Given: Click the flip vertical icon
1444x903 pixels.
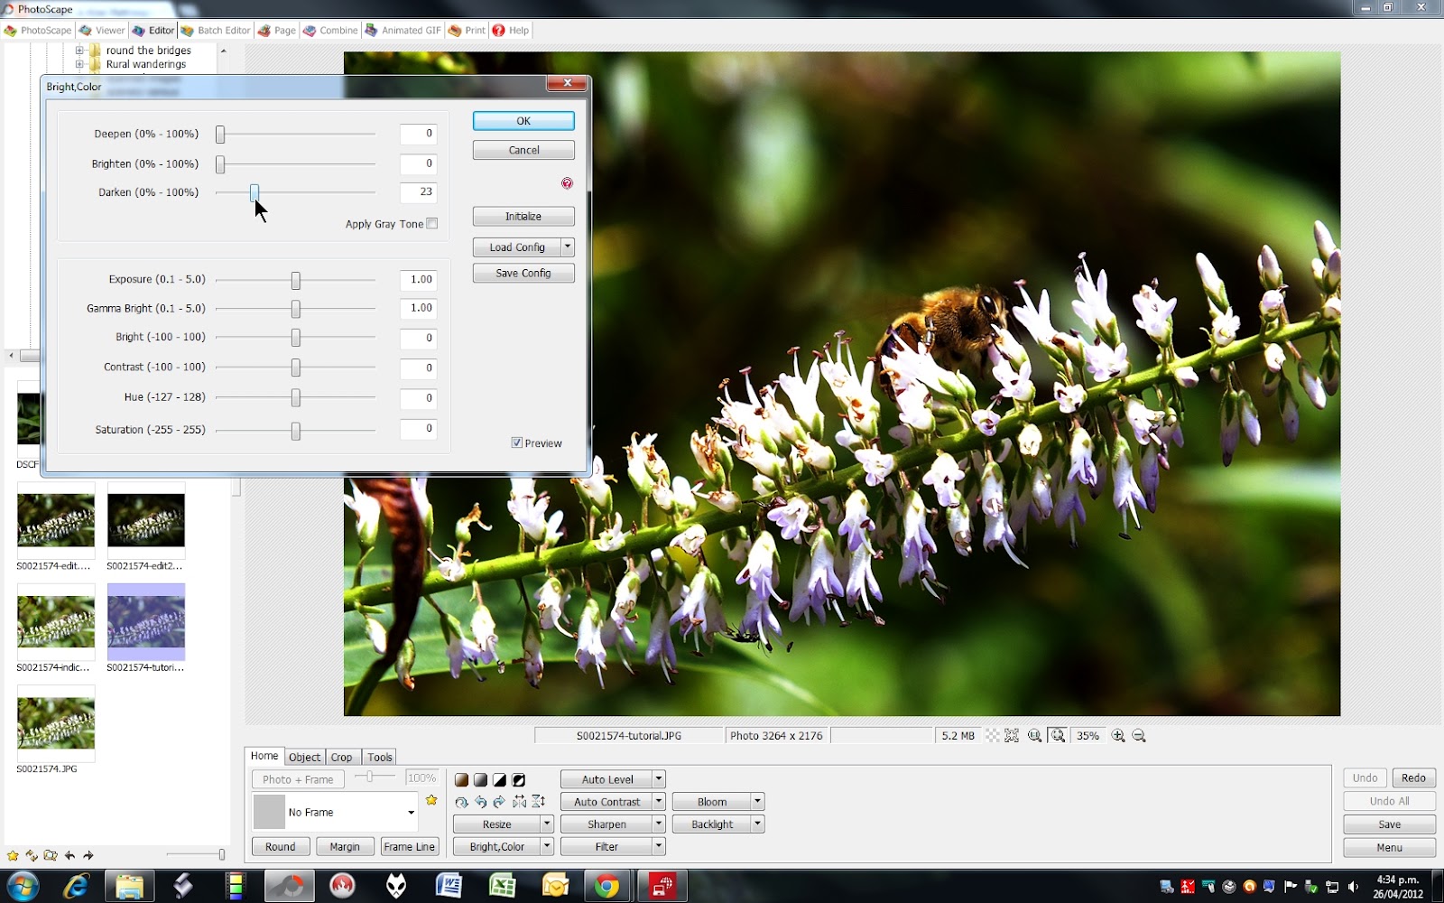Looking at the screenshot, I should (539, 801).
